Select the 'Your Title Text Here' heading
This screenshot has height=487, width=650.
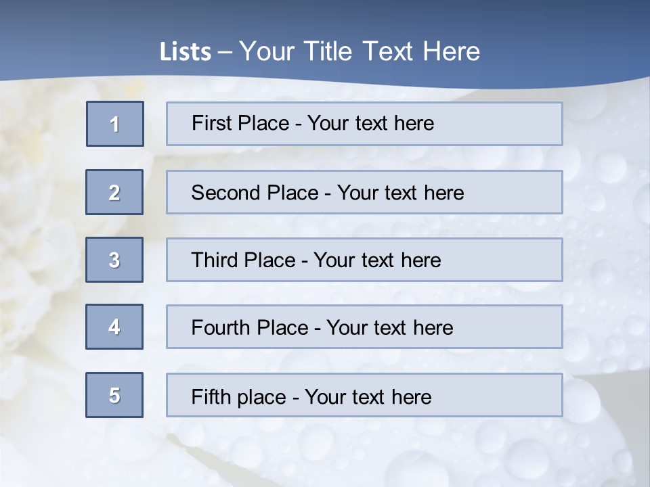tap(360, 51)
